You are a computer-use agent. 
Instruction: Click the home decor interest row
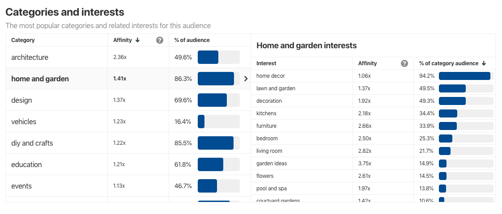click(271, 76)
